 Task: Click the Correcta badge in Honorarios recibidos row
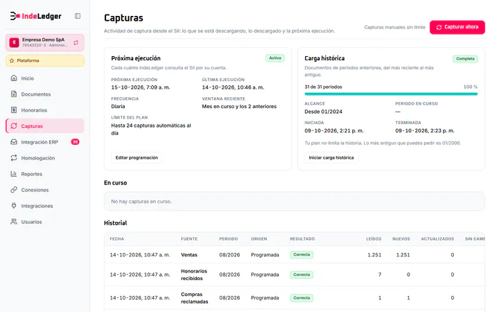(x=301, y=275)
